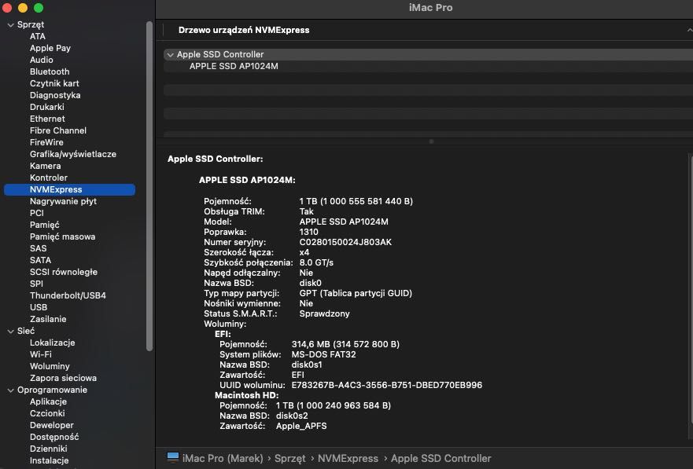The image size is (693, 469).
Task: Open Zapora sieciowa section
Action: pos(63,378)
